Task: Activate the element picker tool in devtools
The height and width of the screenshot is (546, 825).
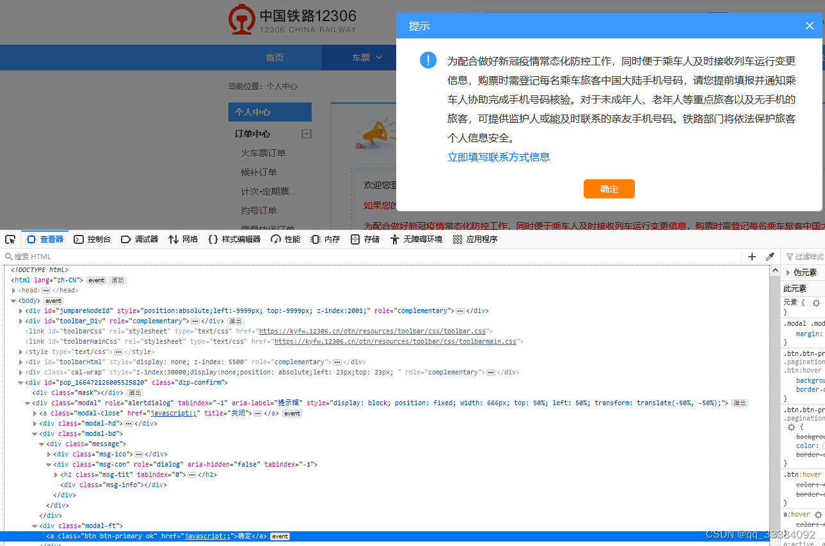Action: pyautogui.click(x=10, y=239)
